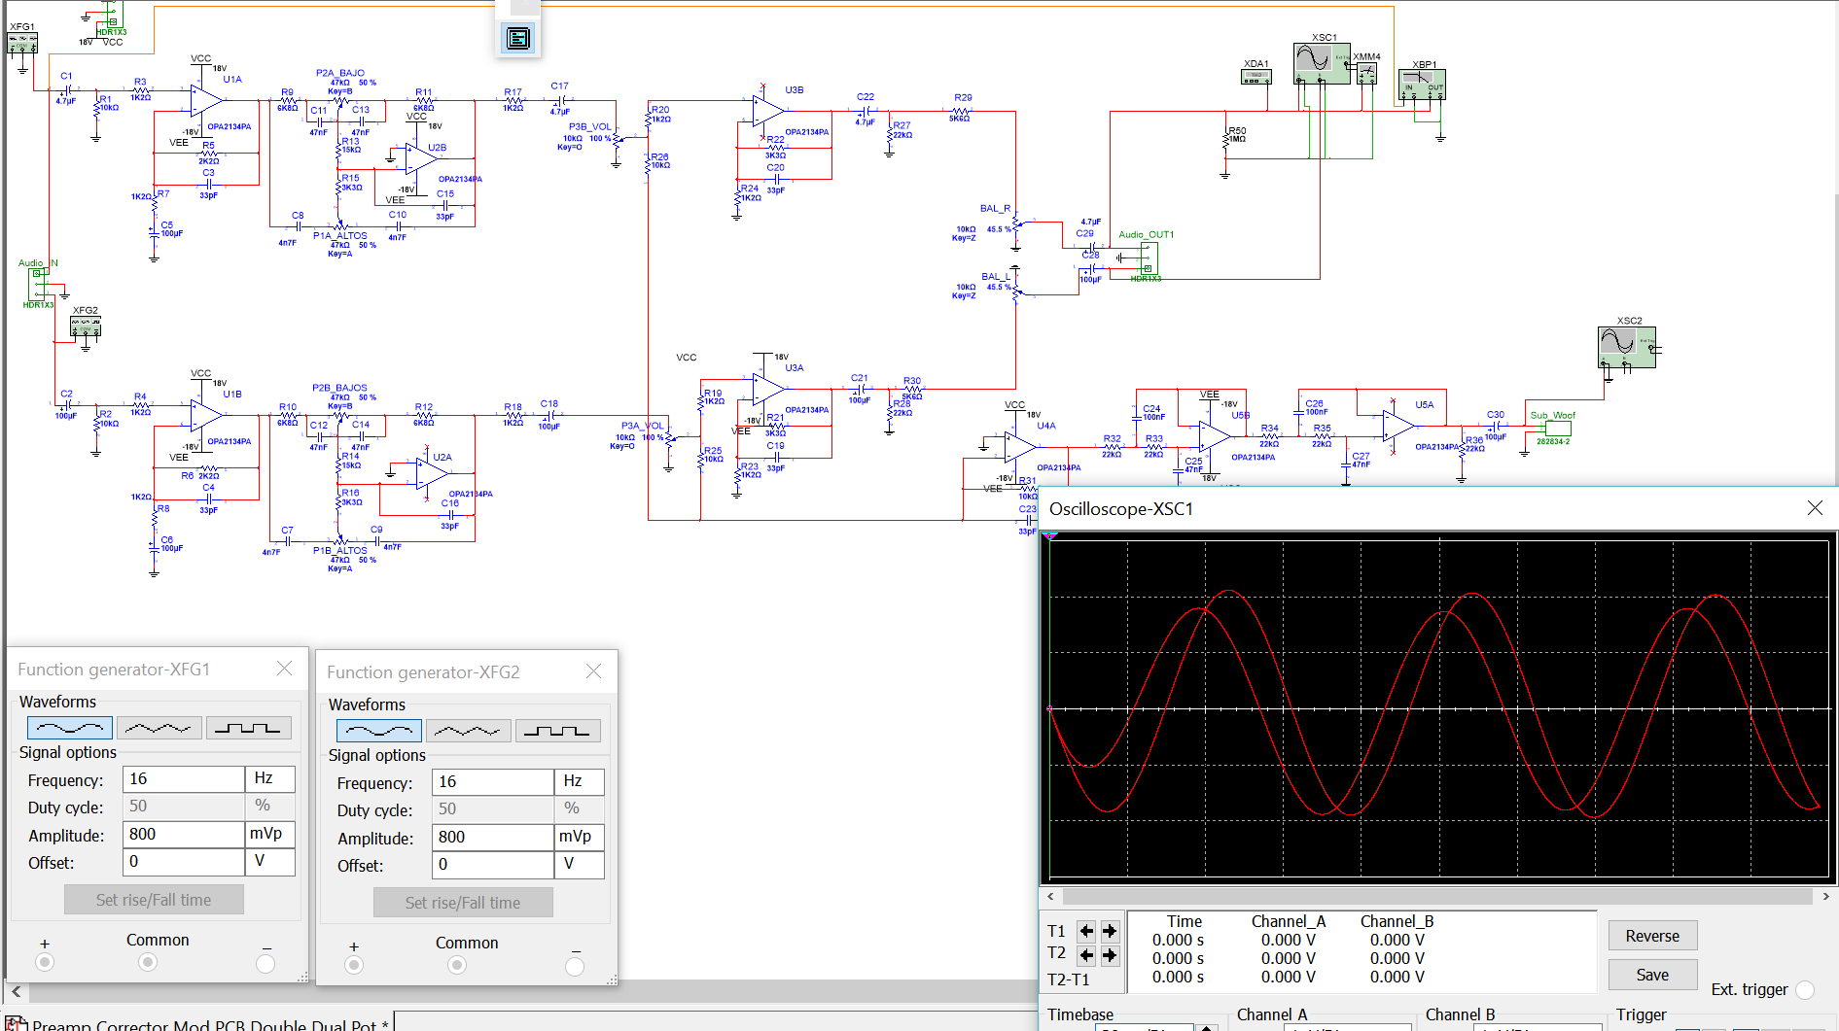Click the T1 cursor marker atop oscilloscope display
The height and width of the screenshot is (1031, 1839).
coord(1049,535)
